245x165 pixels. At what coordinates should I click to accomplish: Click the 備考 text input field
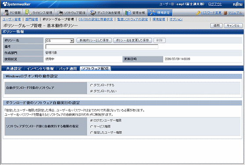102,47
